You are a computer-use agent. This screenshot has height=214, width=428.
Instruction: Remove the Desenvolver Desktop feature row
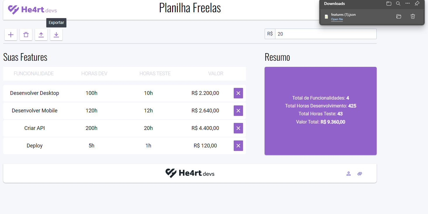pyautogui.click(x=238, y=93)
